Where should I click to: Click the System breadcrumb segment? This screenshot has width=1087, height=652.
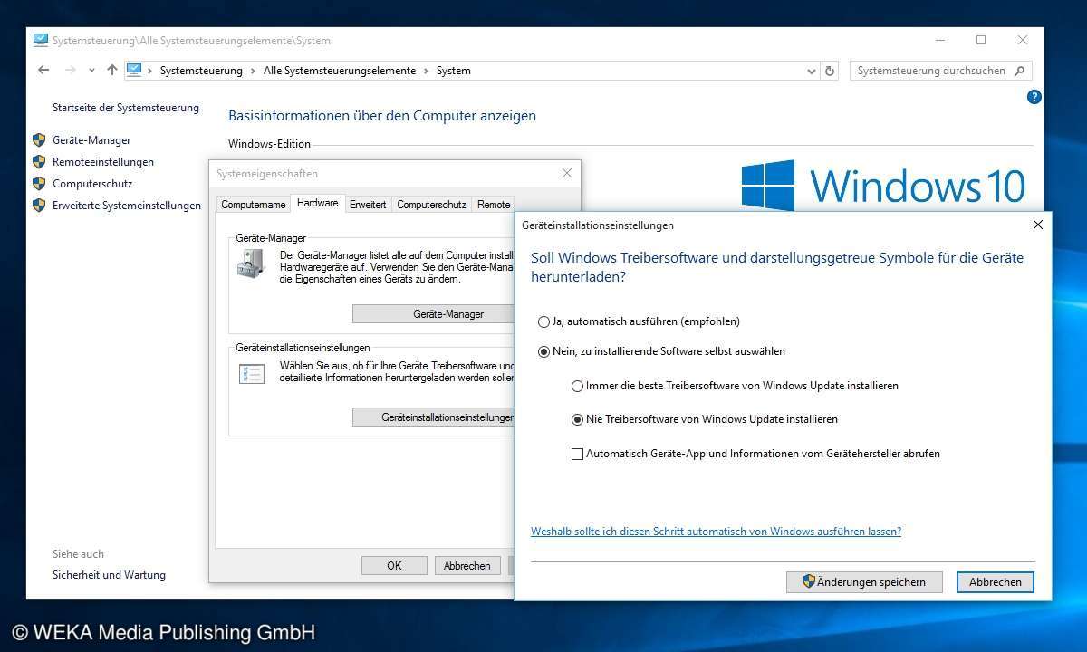(x=453, y=71)
